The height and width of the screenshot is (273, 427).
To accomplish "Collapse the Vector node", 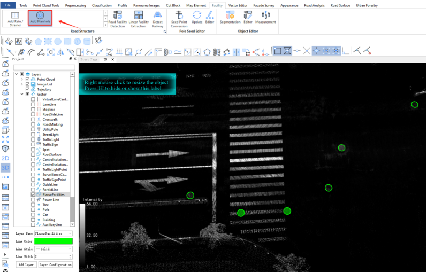I will click(22, 95).
